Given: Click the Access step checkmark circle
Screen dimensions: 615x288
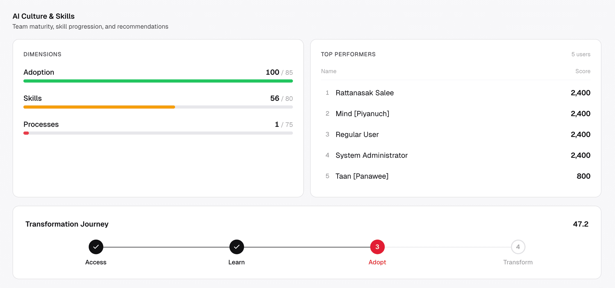Looking at the screenshot, I should click(96, 247).
